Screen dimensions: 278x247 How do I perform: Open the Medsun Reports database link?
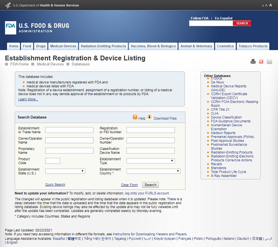tap(223, 133)
